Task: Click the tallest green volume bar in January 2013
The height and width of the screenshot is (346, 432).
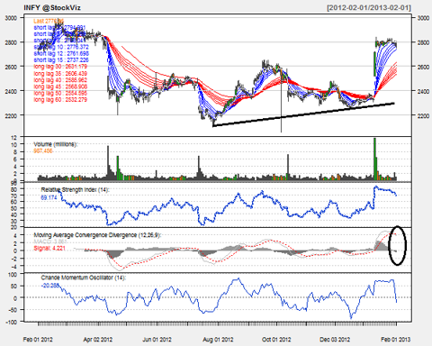Action: pos(374,159)
